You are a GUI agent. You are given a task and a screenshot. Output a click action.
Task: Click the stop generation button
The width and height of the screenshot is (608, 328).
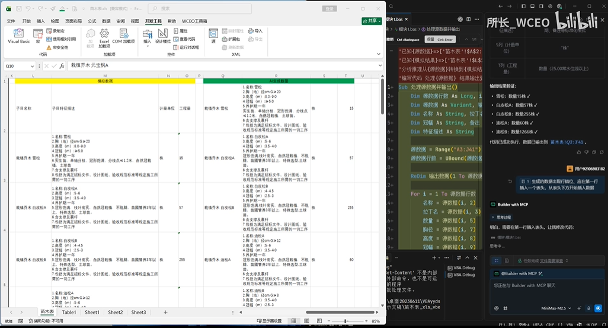click(x=599, y=308)
